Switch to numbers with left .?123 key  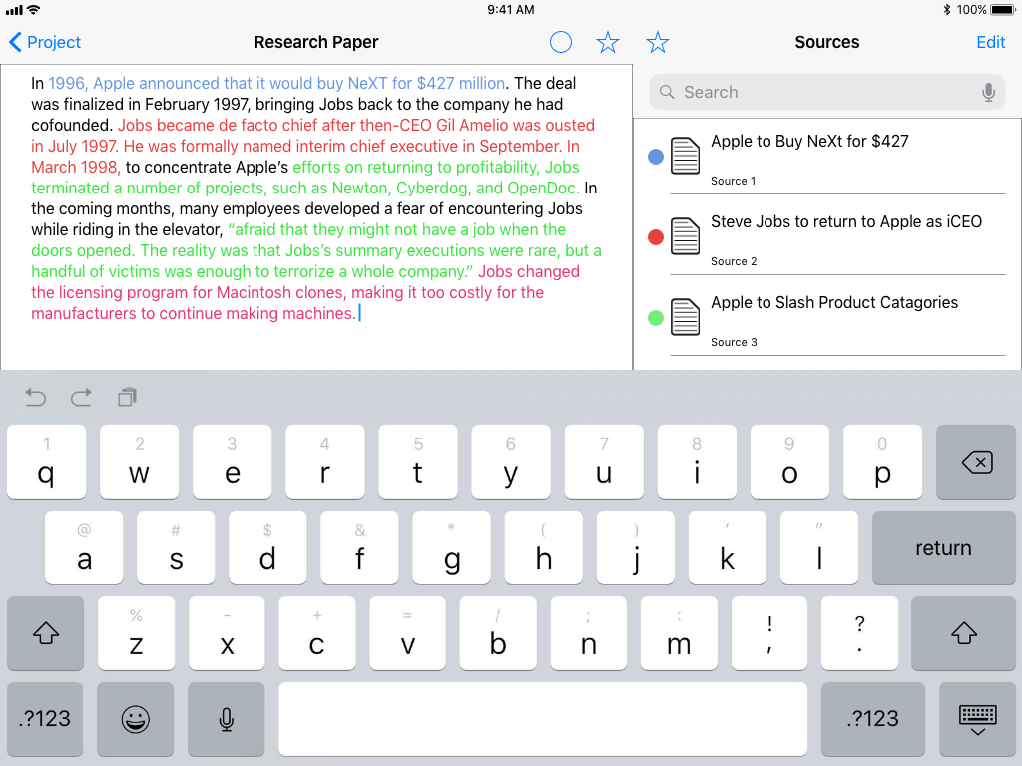coord(45,719)
